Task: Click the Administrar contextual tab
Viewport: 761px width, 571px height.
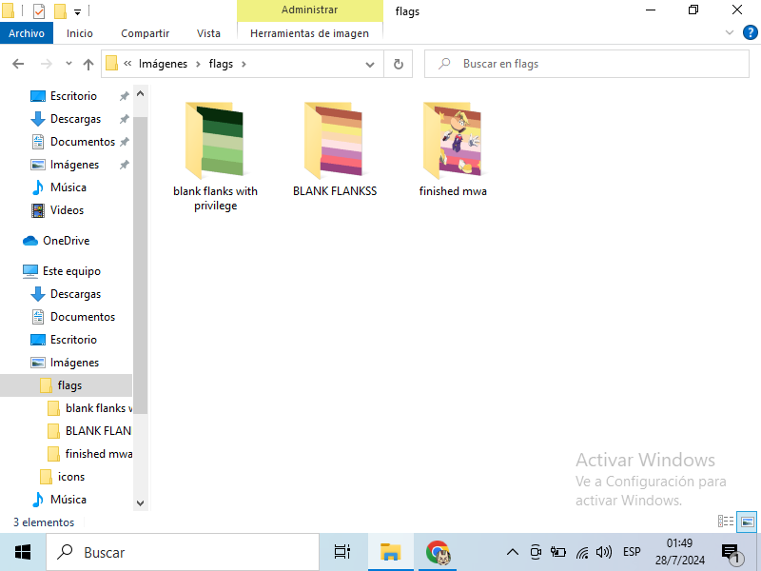Action: click(310, 10)
